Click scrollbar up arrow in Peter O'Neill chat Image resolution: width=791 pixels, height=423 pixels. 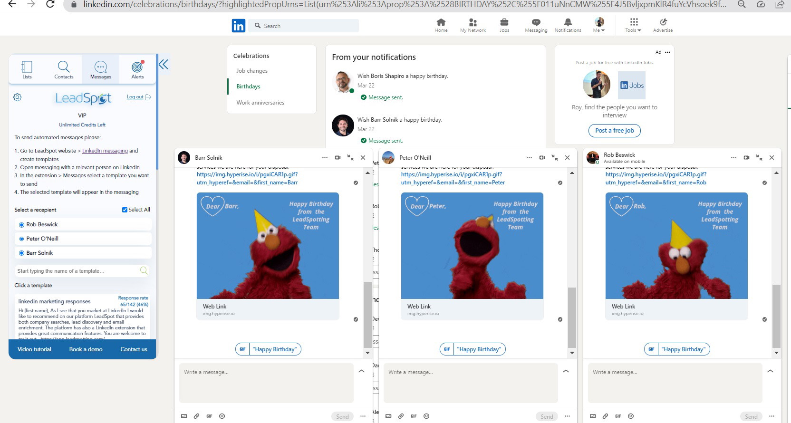click(x=572, y=173)
